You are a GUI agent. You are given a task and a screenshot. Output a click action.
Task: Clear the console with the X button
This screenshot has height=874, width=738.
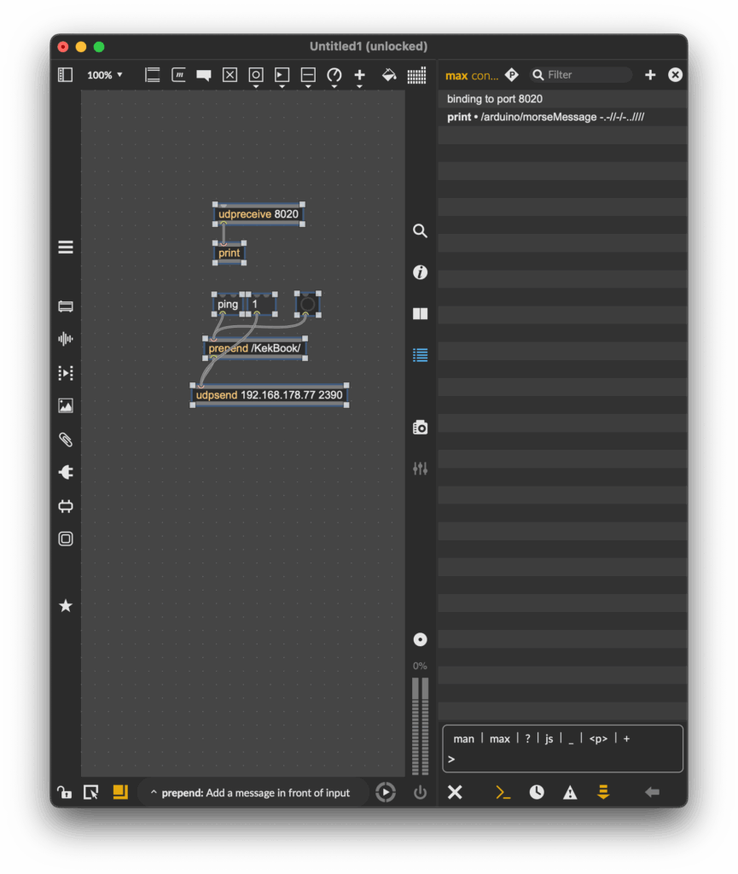point(455,792)
